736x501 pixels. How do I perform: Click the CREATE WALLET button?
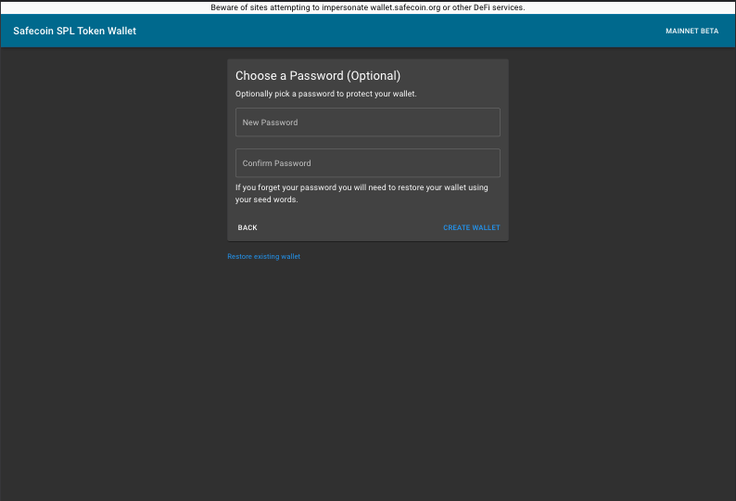471,227
